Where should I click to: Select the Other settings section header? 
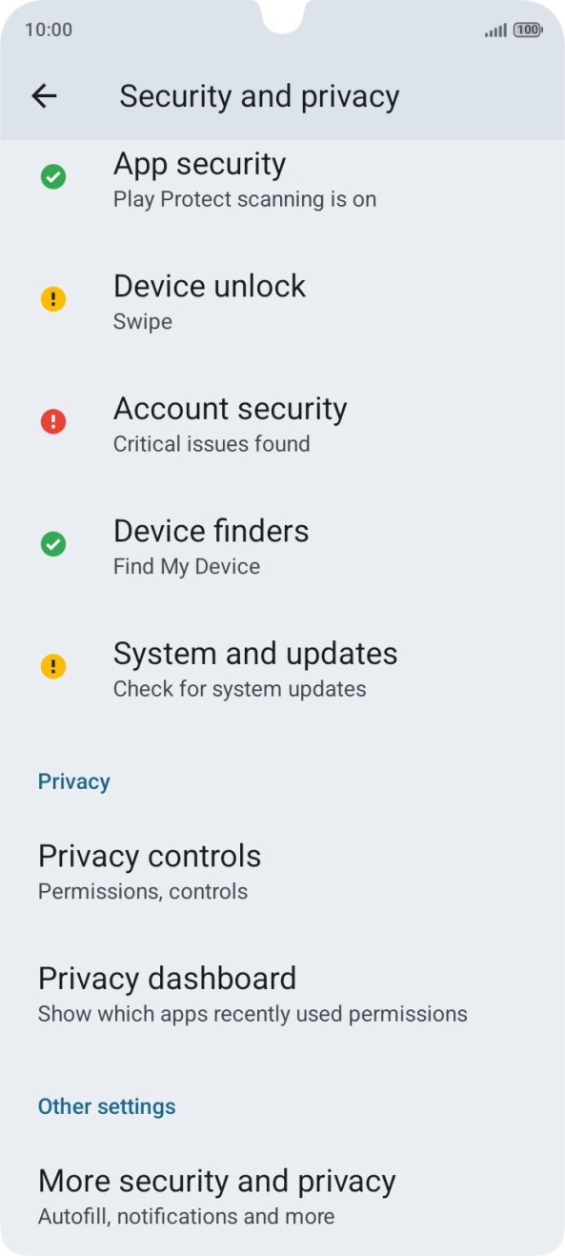(107, 1105)
